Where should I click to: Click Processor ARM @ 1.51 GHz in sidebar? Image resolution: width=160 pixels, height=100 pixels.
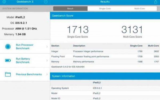(19, 29)
